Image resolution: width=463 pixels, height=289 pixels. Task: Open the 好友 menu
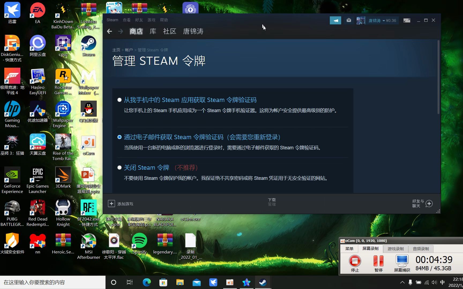coord(139,20)
